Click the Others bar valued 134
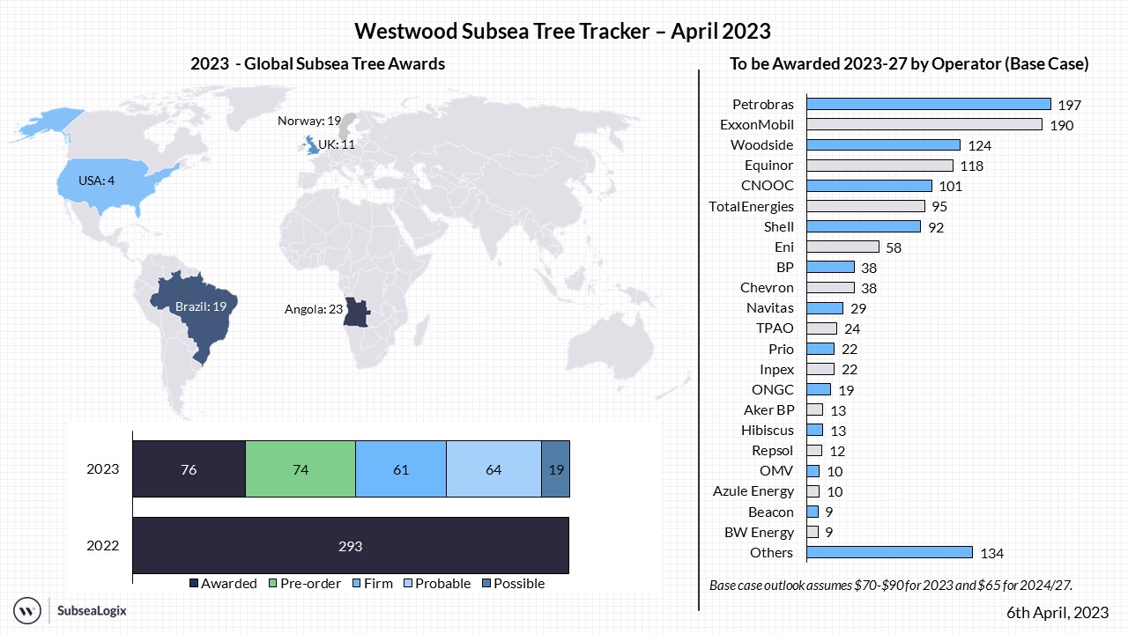1128x634 pixels. click(x=889, y=553)
